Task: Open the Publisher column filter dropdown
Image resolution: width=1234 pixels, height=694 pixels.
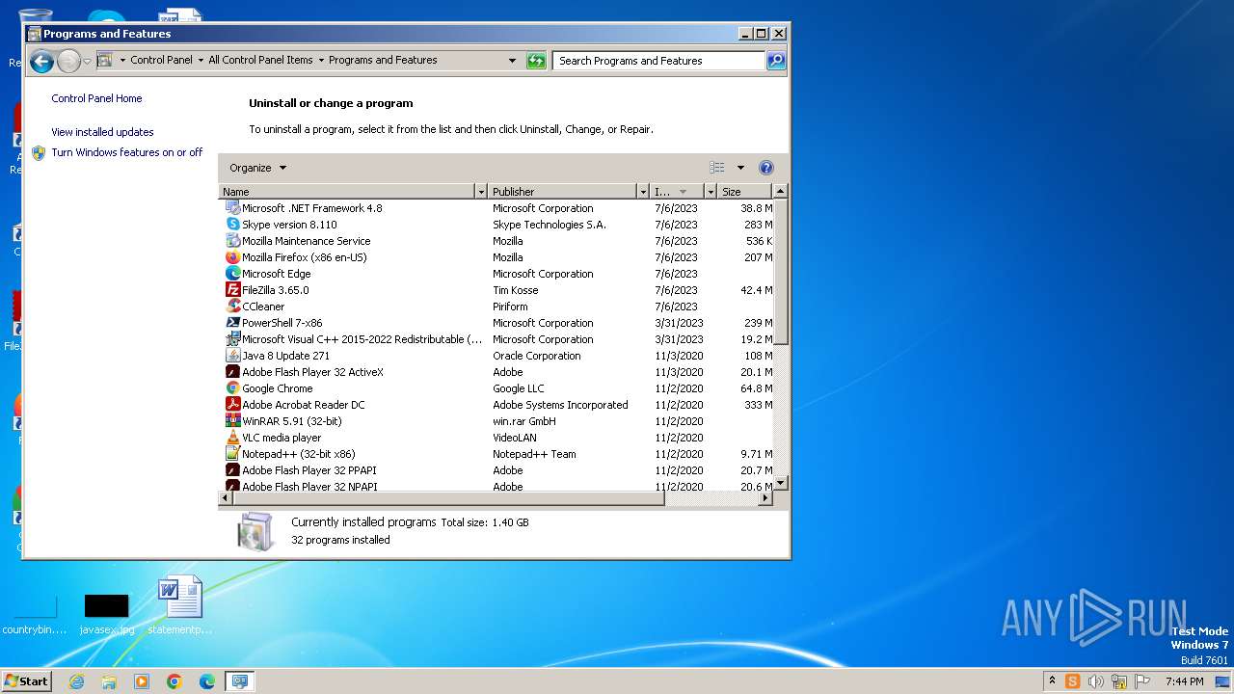Action: coord(642,192)
